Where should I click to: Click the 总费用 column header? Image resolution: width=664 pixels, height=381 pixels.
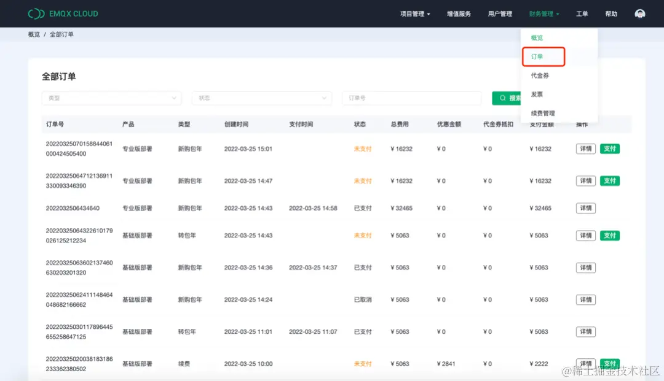coord(400,124)
